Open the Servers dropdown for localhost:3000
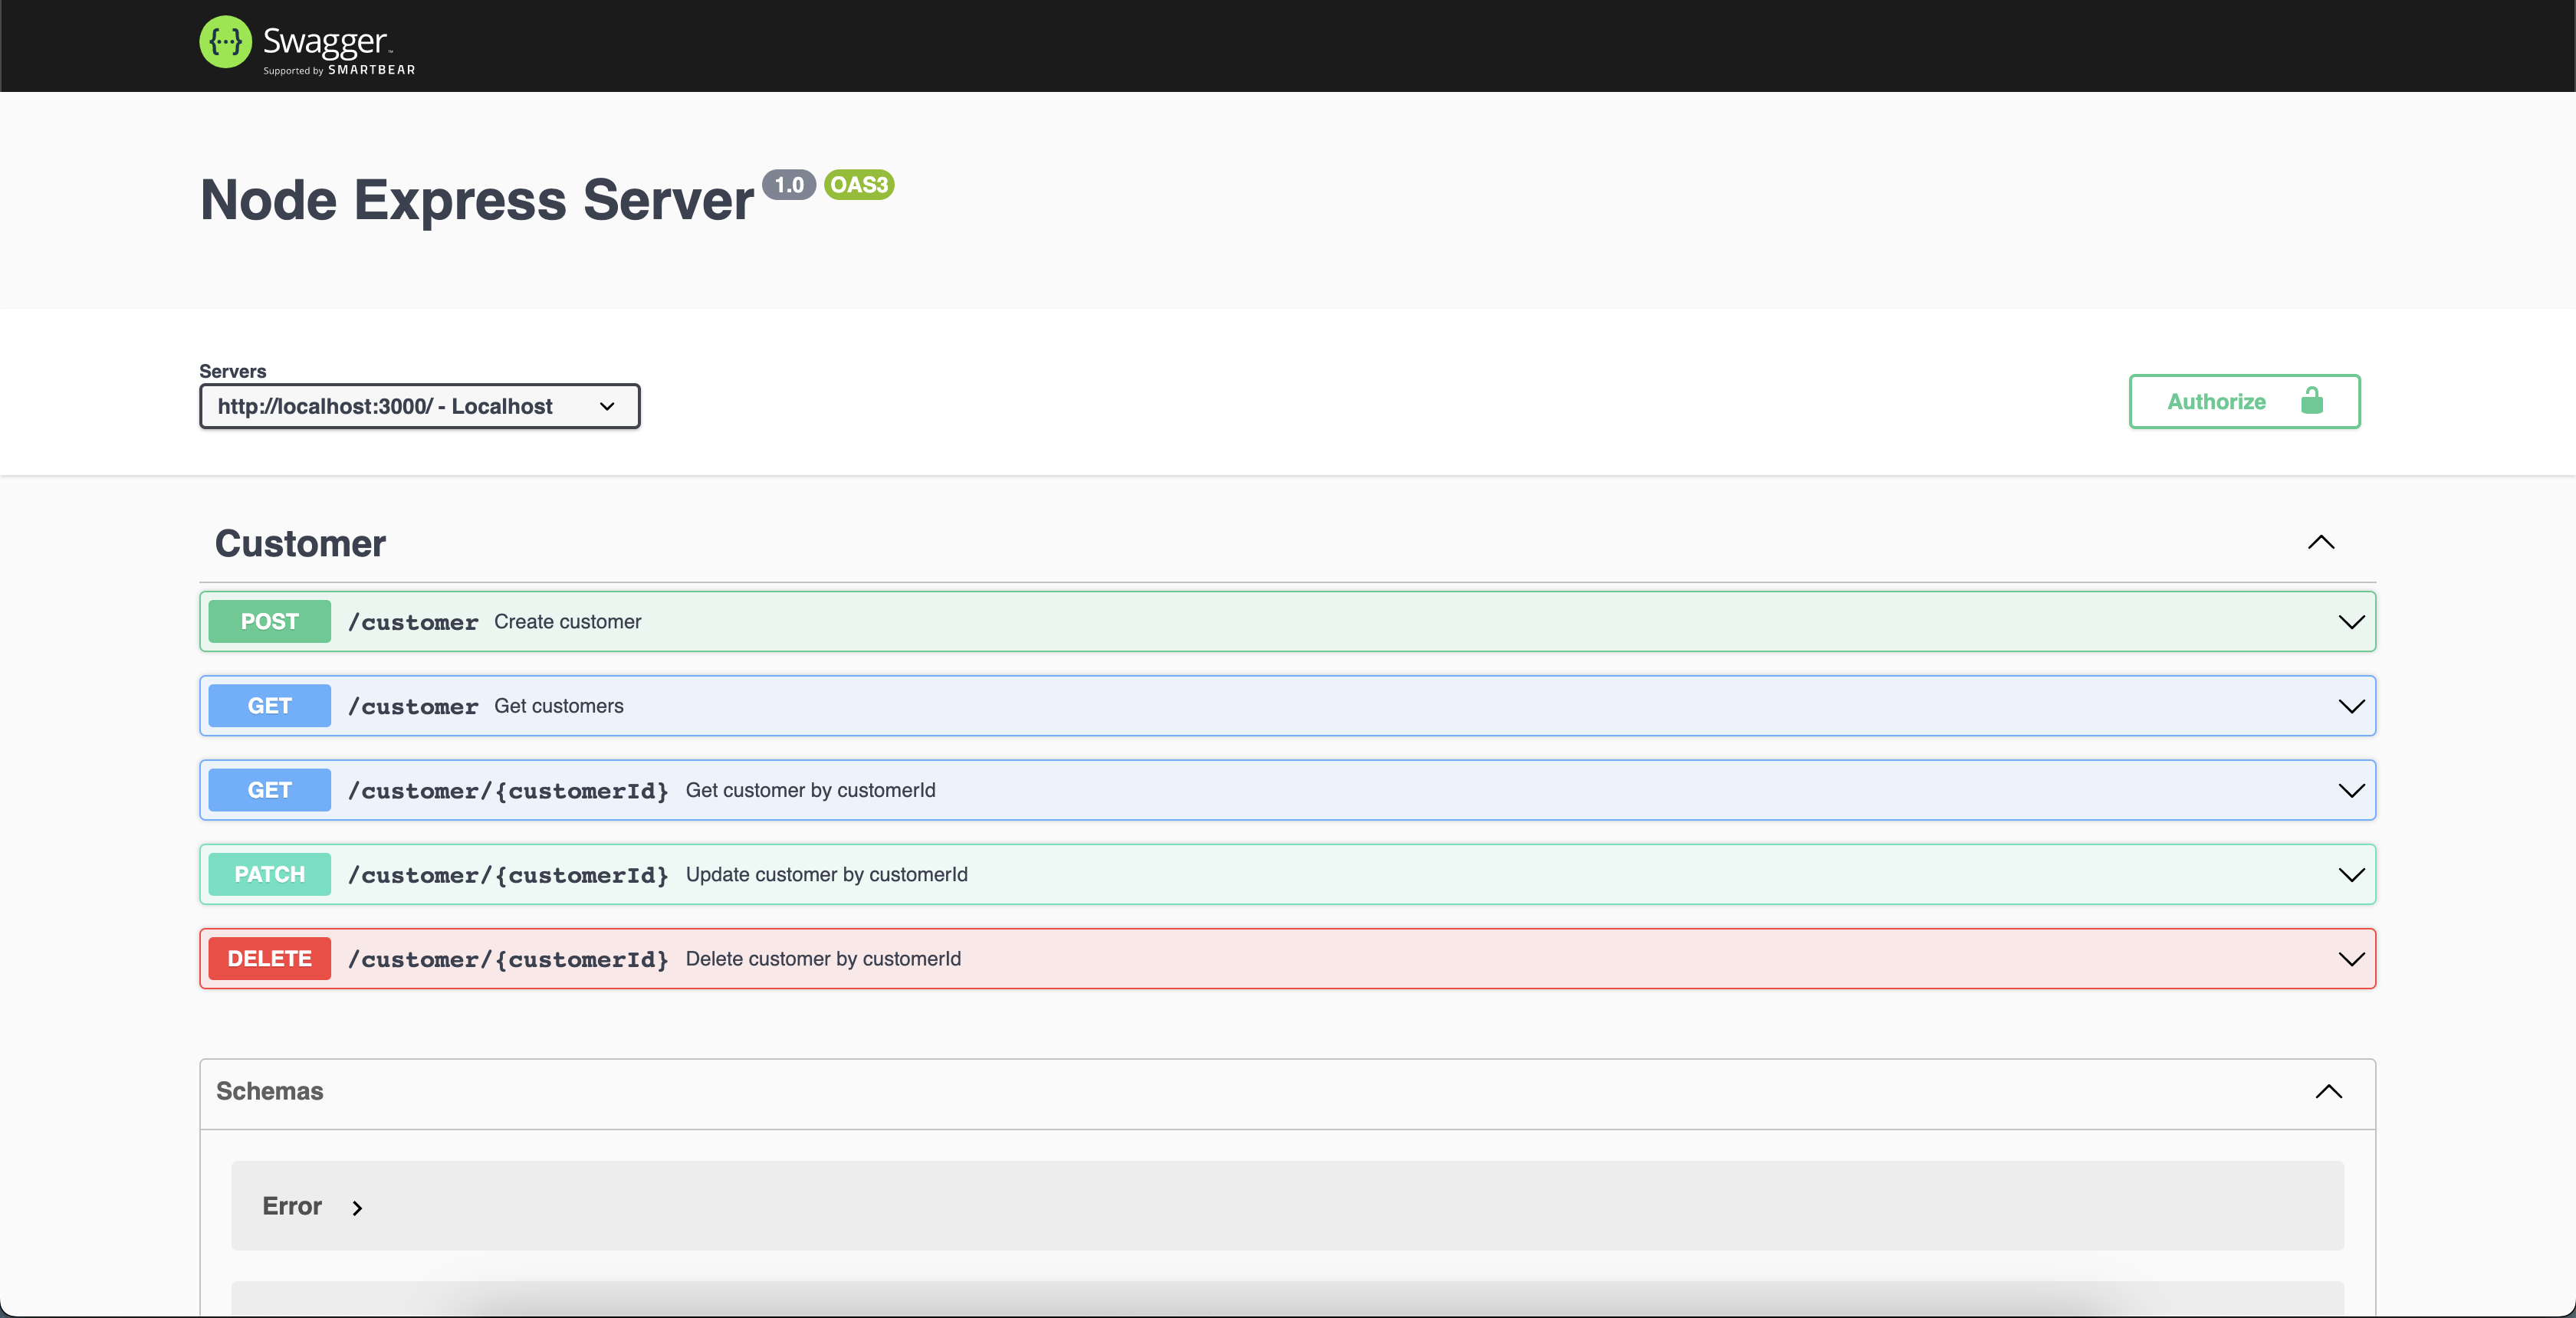Image resolution: width=2576 pixels, height=1318 pixels. [x=419, y=407]
